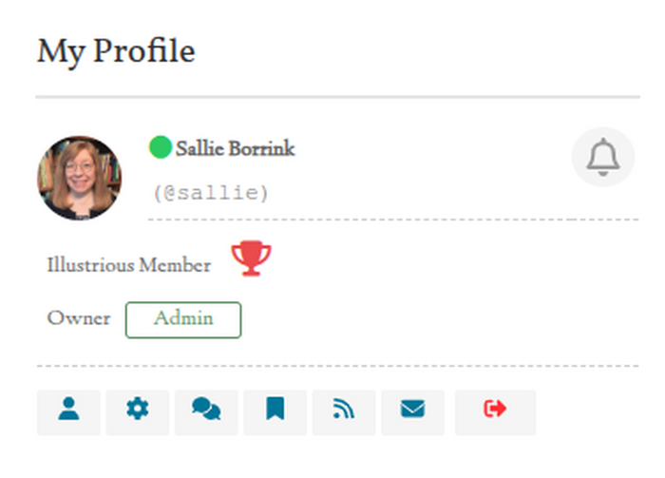Screen dimensions: 665x478
Task: Click the solid divider under My Profile
Action: click(x=337, y=97)
